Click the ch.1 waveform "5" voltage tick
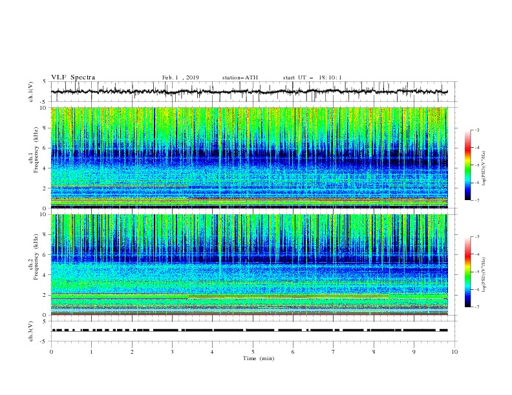The height and width of the screenshot is (395, 512). pos(45,82)
